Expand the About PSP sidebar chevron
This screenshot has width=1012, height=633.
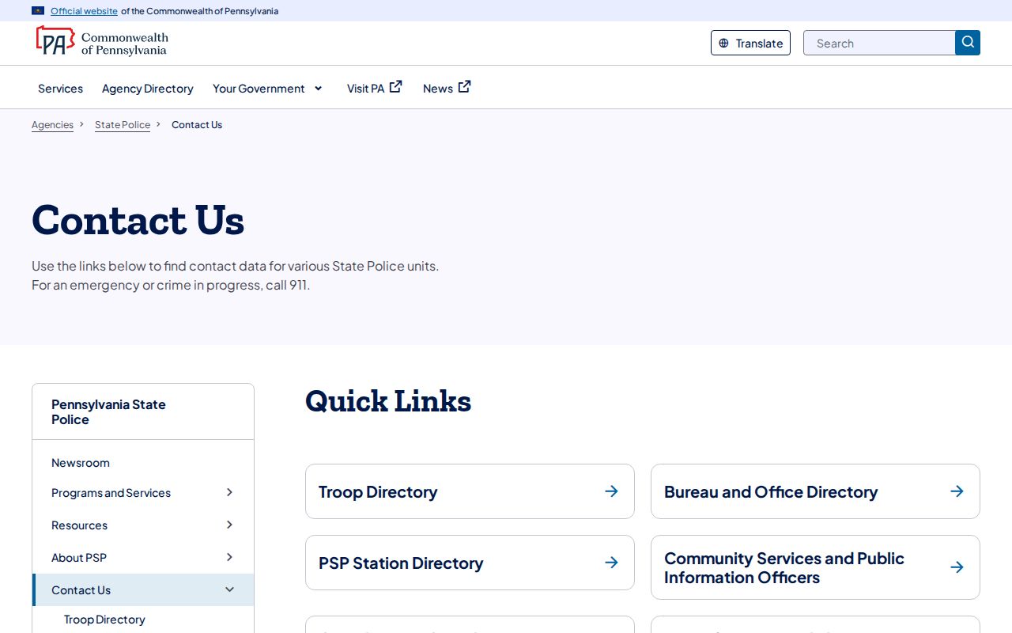pyautogui.click(x=229, y=557)
